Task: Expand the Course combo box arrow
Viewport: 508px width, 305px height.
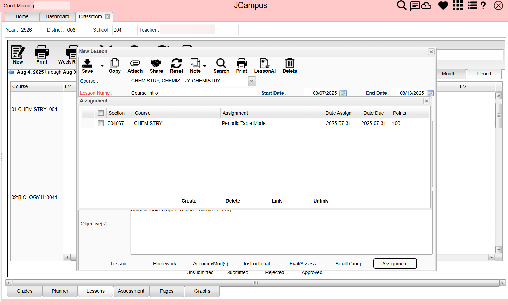Action: pyautogui.click(x=252, y=81)
